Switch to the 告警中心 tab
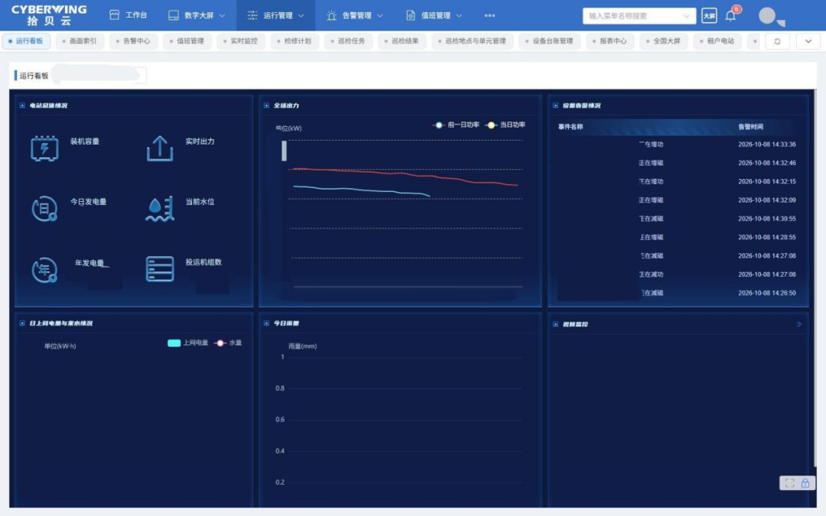 133,41
